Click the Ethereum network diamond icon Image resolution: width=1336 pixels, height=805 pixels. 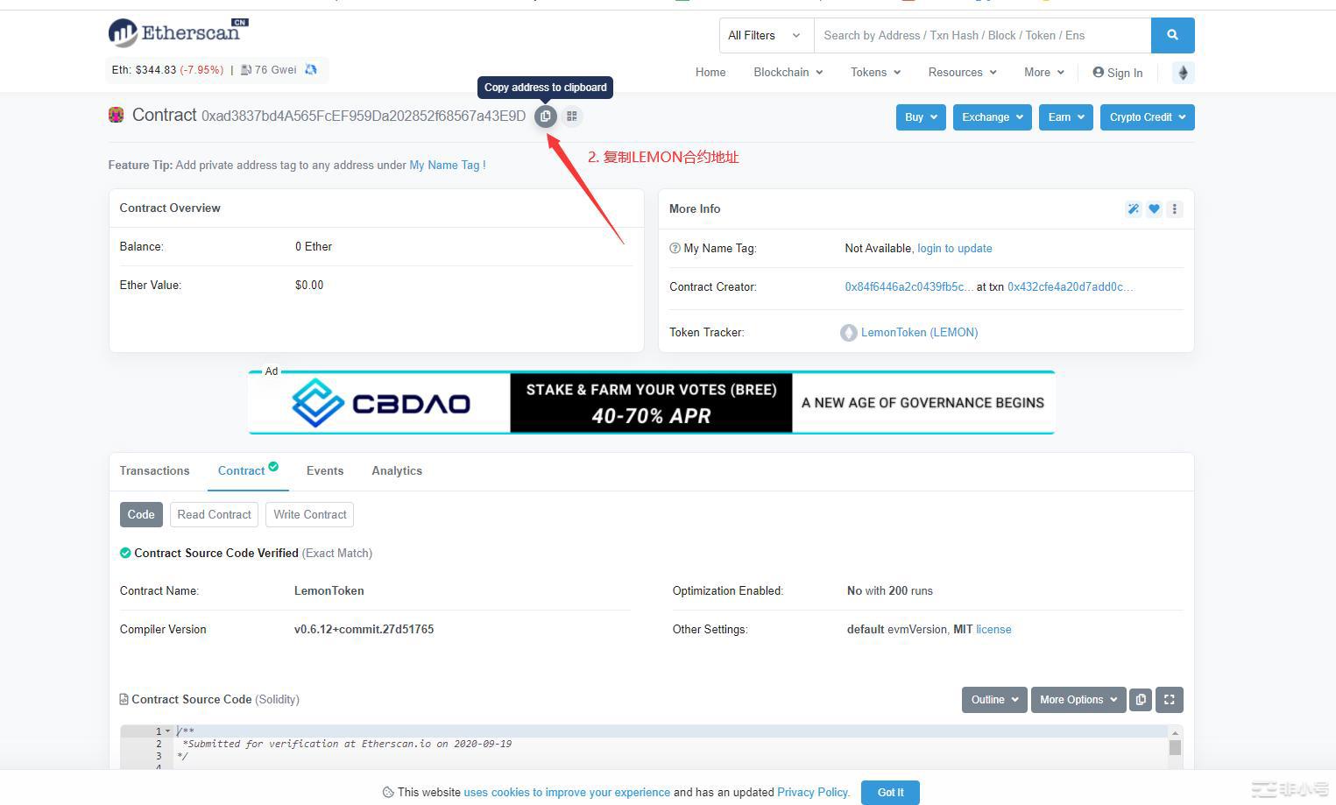coord(1183,73)
